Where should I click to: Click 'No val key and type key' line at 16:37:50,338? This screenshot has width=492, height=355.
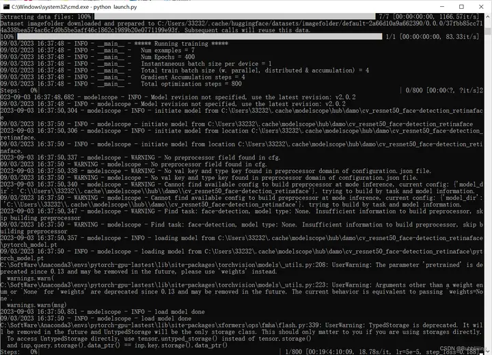(x=215, y=171)
